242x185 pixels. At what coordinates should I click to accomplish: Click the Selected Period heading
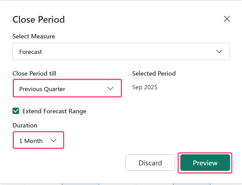click(154, 74)
